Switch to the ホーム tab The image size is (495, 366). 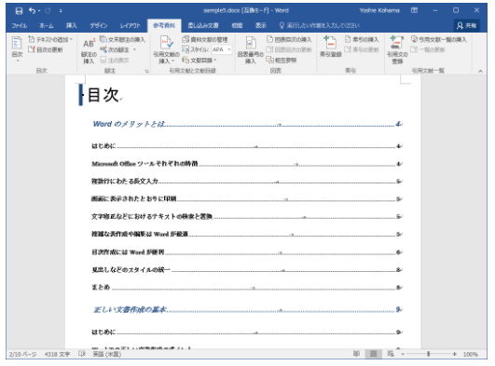pos(47,25)
